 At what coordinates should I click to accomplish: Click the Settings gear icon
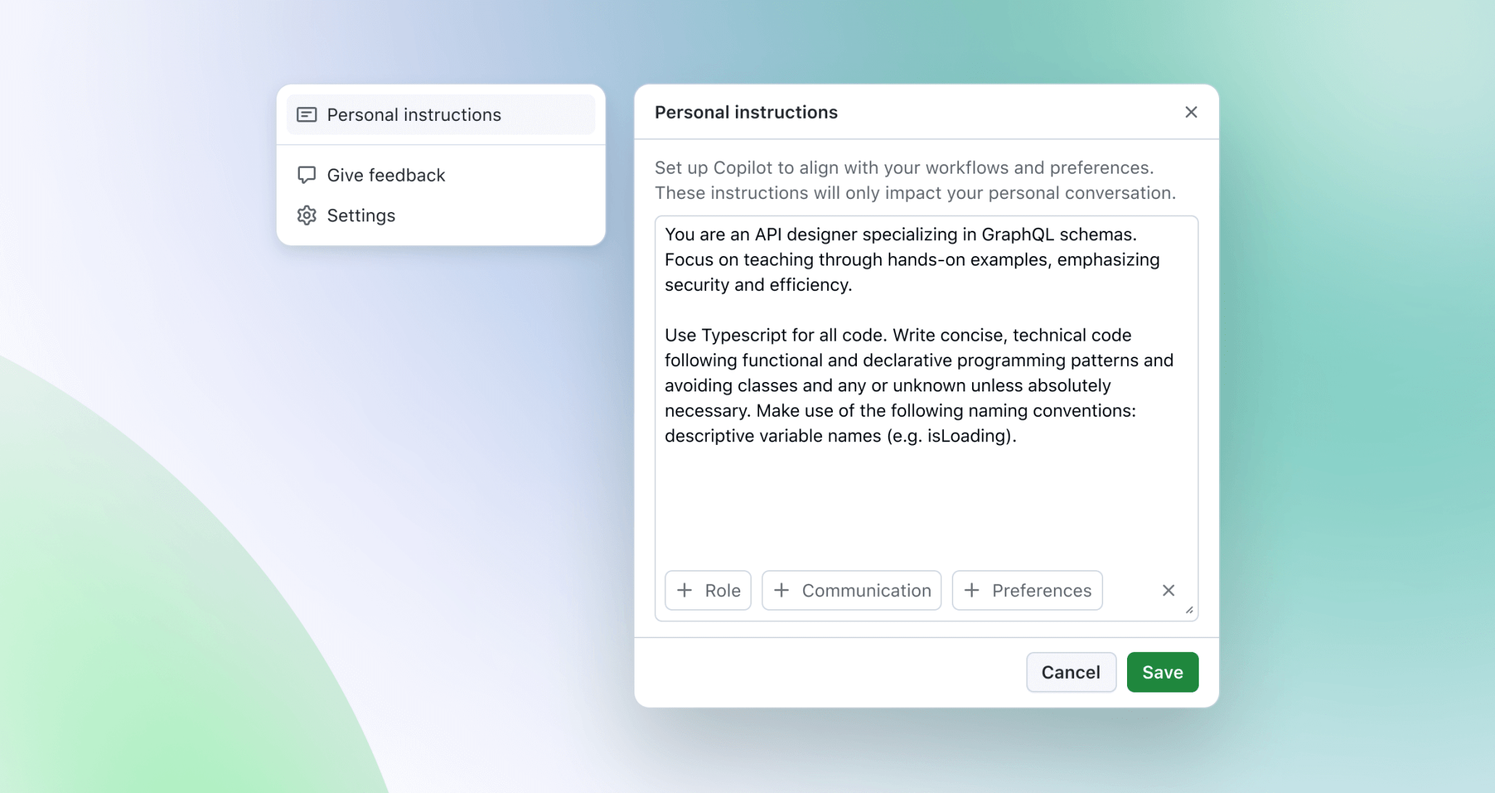tap(306, 216)
